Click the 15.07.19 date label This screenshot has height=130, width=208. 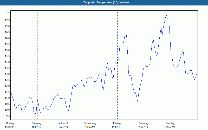[10, 127]
